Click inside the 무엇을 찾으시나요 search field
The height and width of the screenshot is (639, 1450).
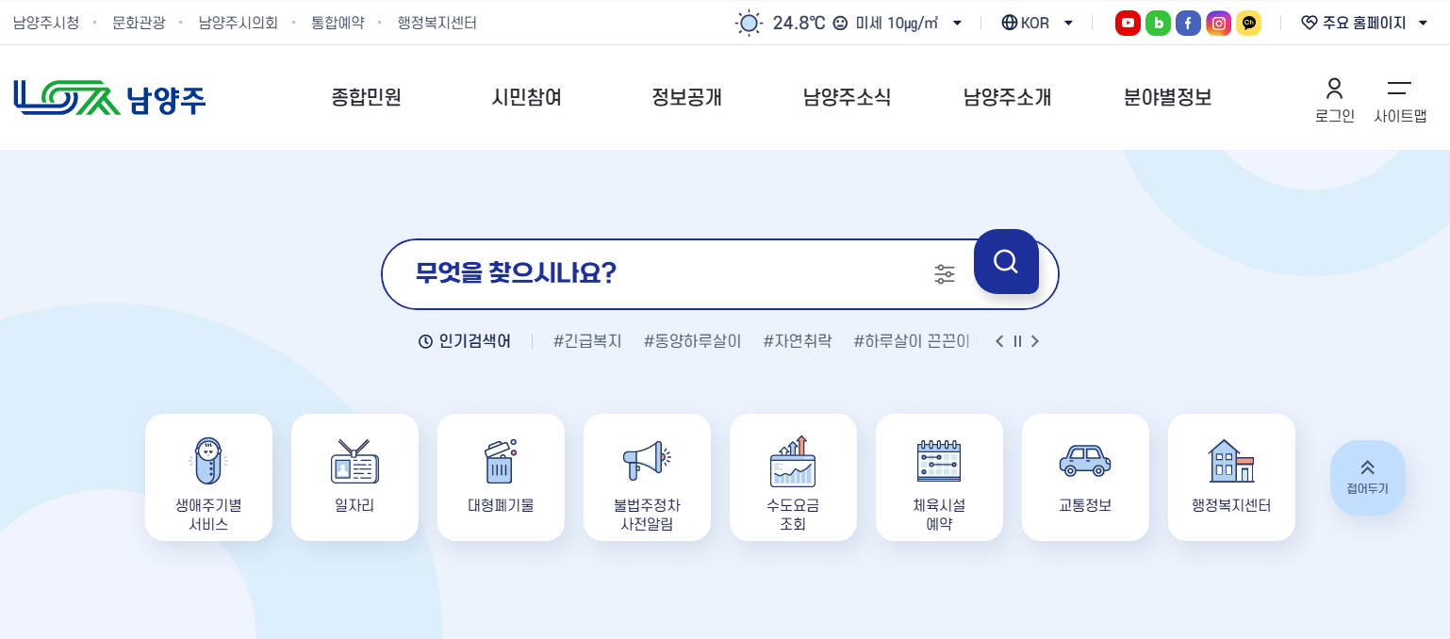(660, 273)
